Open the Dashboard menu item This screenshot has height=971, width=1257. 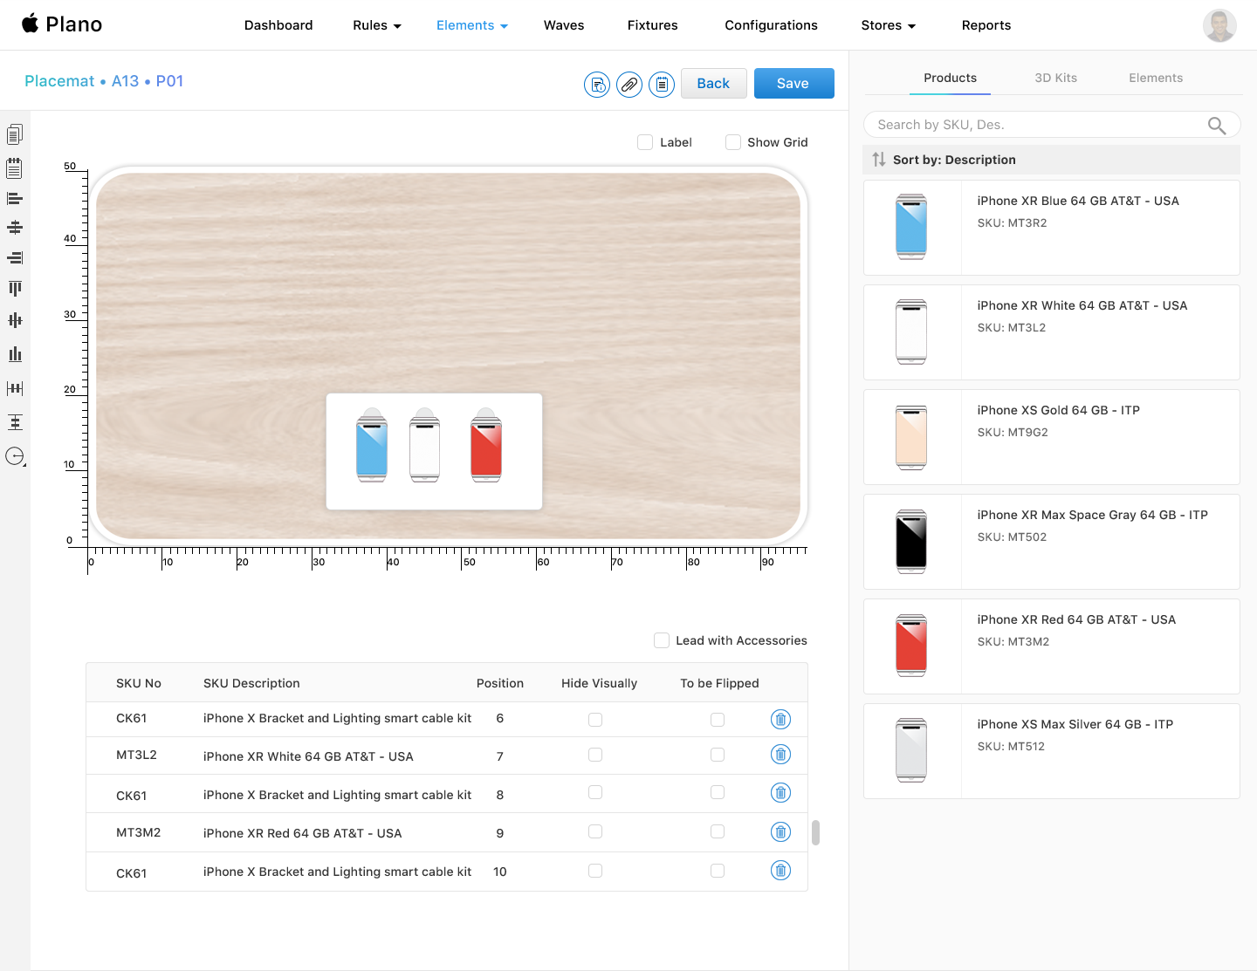[278, 25]
